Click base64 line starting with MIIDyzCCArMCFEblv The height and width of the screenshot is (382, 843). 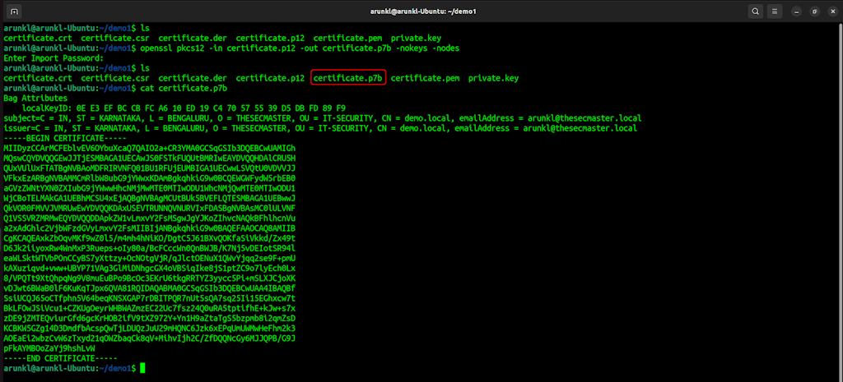(150, 148)
